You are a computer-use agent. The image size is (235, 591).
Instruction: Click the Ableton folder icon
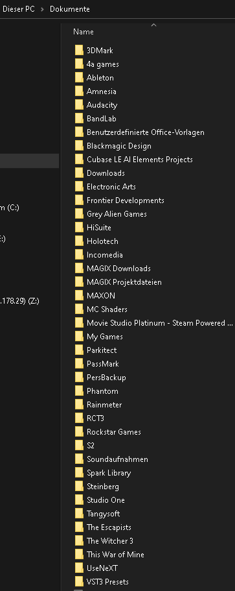tap(79, 78)
